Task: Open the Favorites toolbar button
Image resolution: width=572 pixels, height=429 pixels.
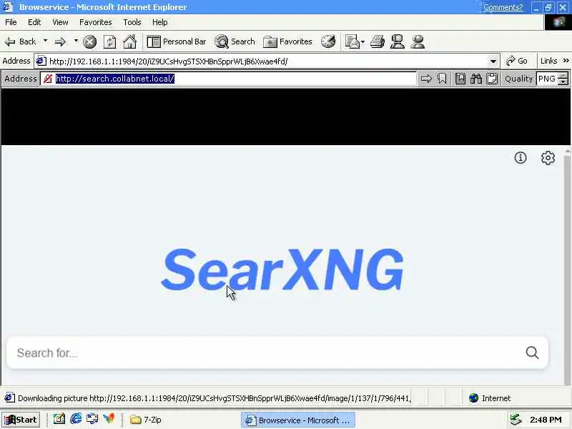Action: (288, 41)
